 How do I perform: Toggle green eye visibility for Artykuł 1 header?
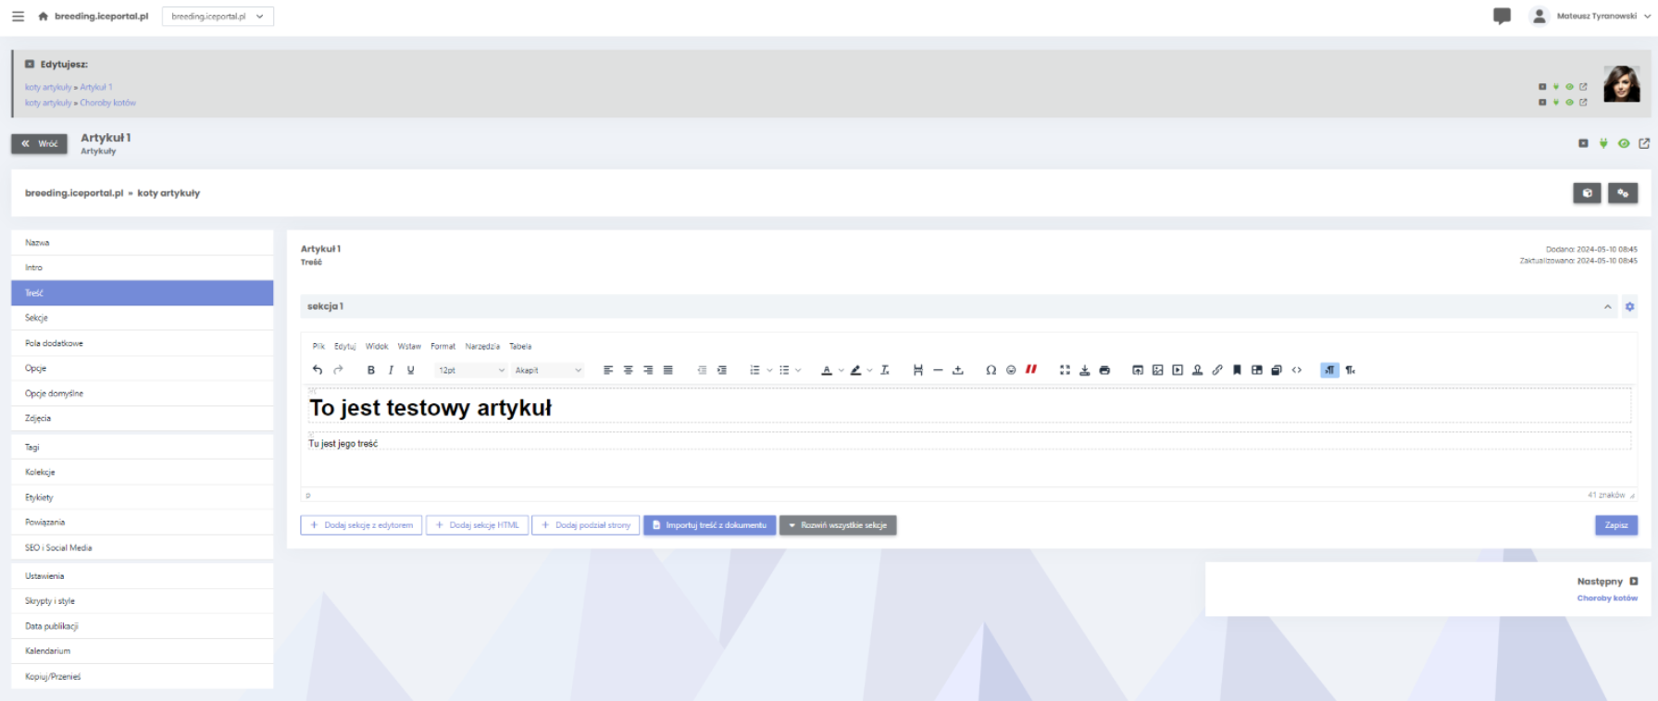[x=1624, y=143]
